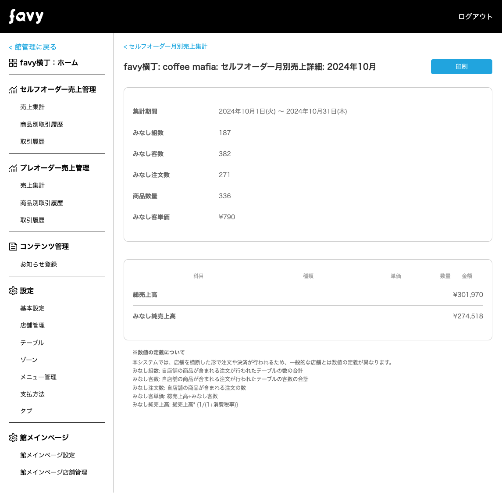This screenshot has width=502, height=493.
Task: Click the 科目 column header
Action: 199,276
